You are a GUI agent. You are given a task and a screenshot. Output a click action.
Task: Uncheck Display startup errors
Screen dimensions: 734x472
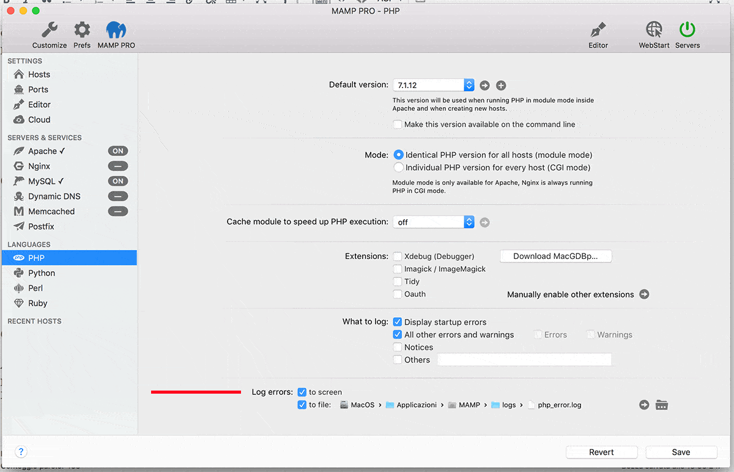[398, 322]
